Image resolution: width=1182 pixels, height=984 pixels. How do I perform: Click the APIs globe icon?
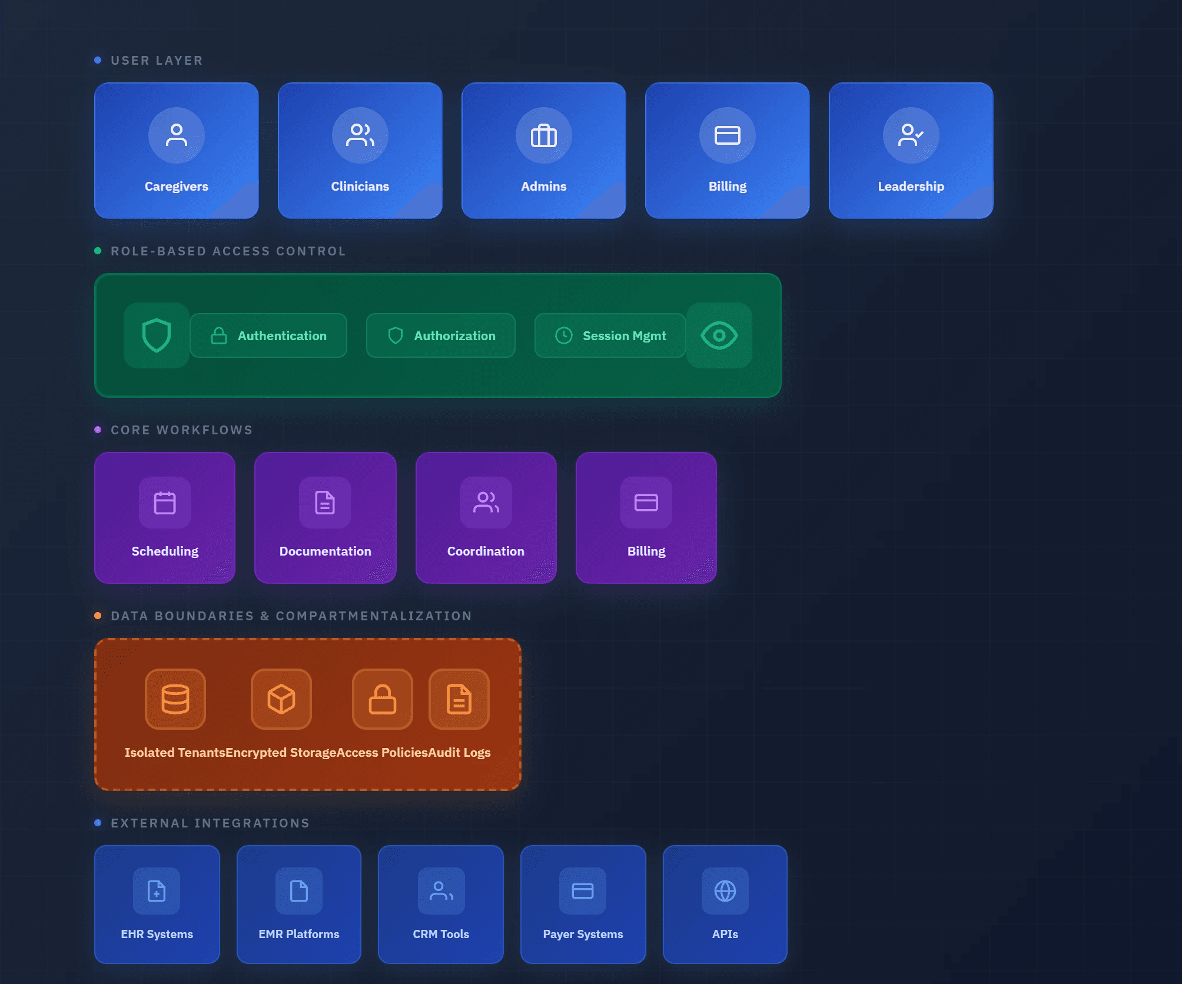tap(725, 891)
